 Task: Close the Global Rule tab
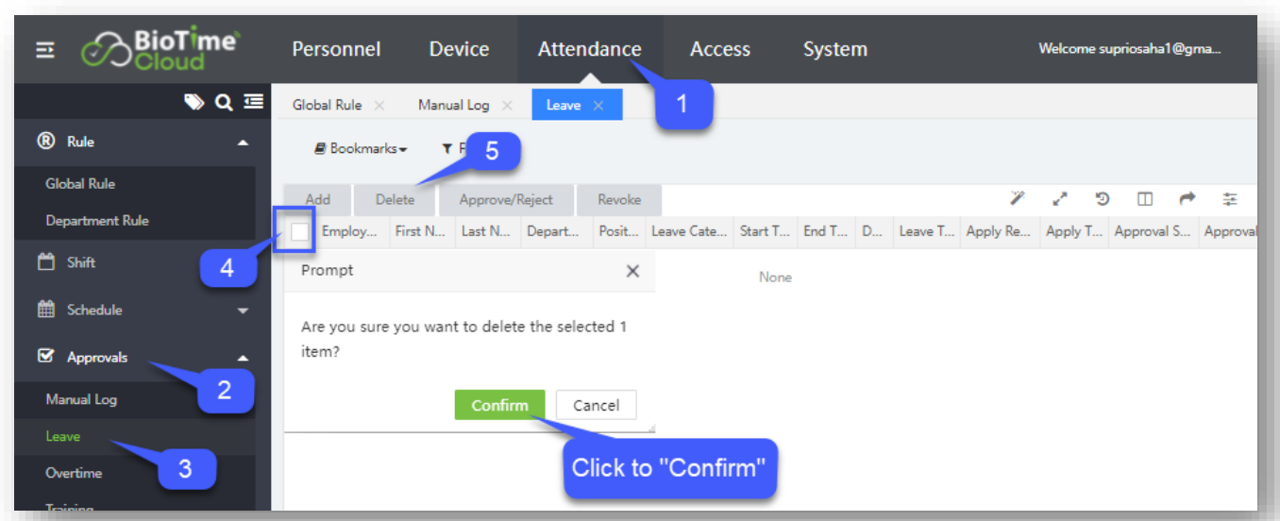(x=379, y=106)
